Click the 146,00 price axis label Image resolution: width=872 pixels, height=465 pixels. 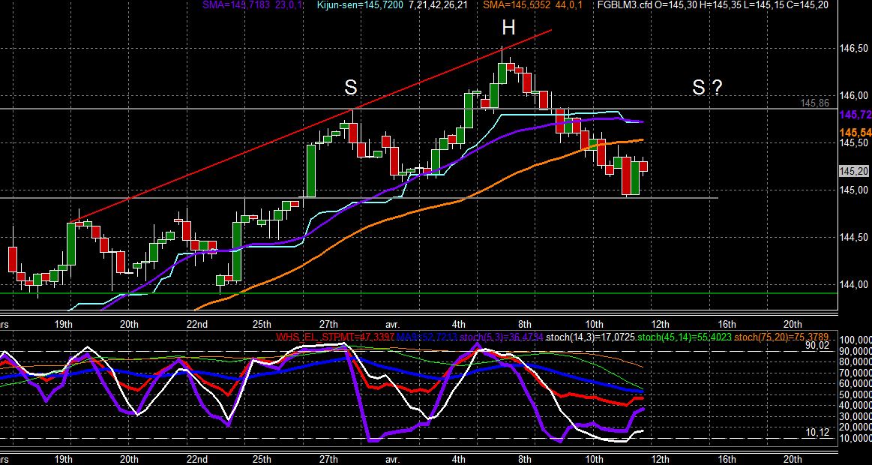[x=853, y=96]
